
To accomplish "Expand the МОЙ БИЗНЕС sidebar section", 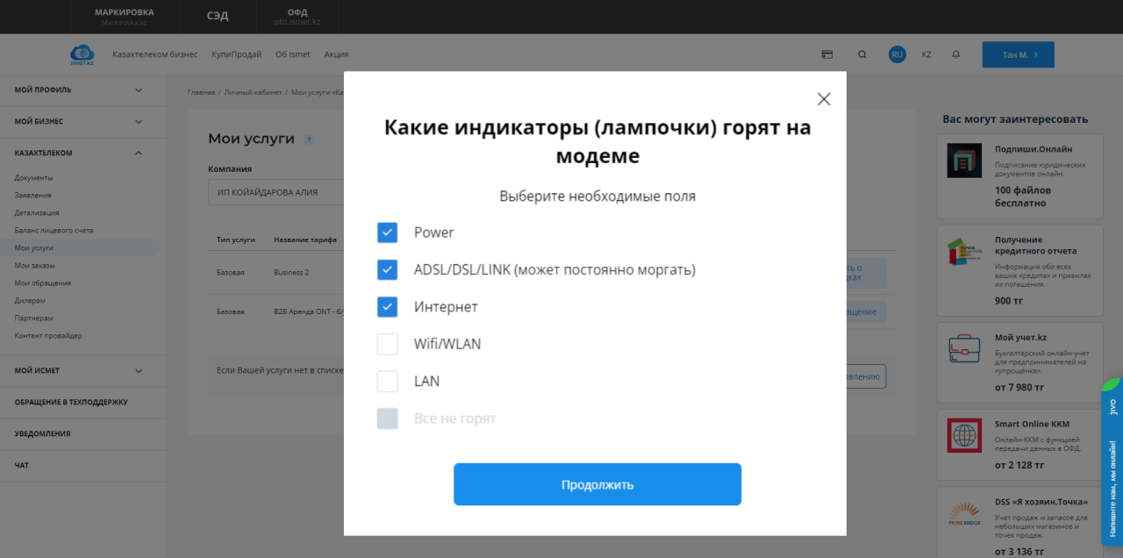I will 138,121.
